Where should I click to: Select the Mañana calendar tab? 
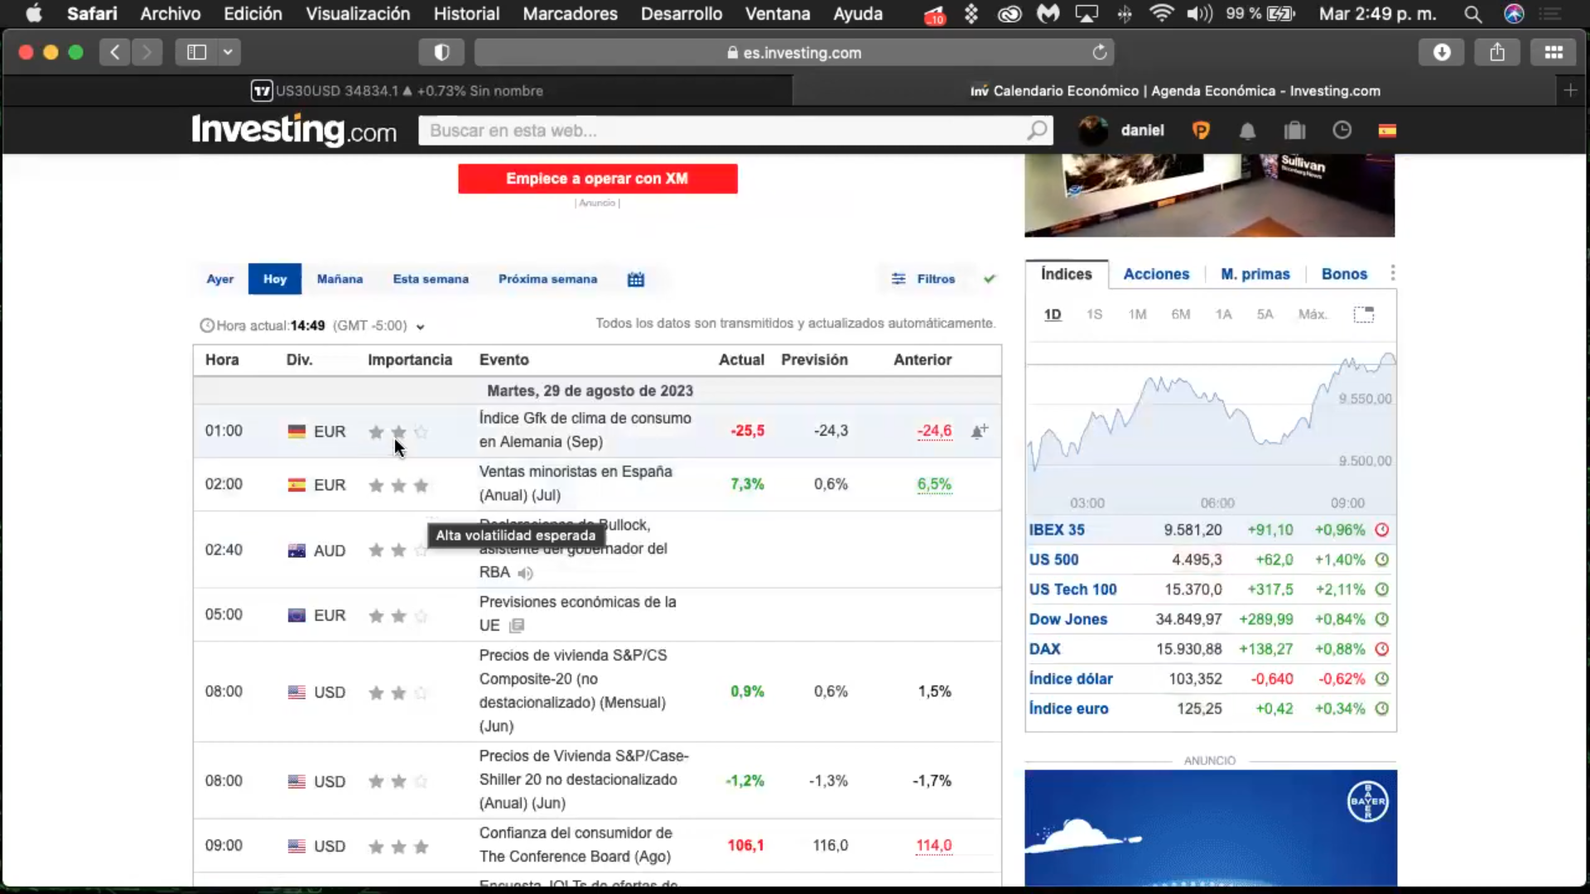coord(340,280)
